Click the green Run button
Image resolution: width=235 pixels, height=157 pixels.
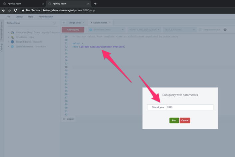174,120
